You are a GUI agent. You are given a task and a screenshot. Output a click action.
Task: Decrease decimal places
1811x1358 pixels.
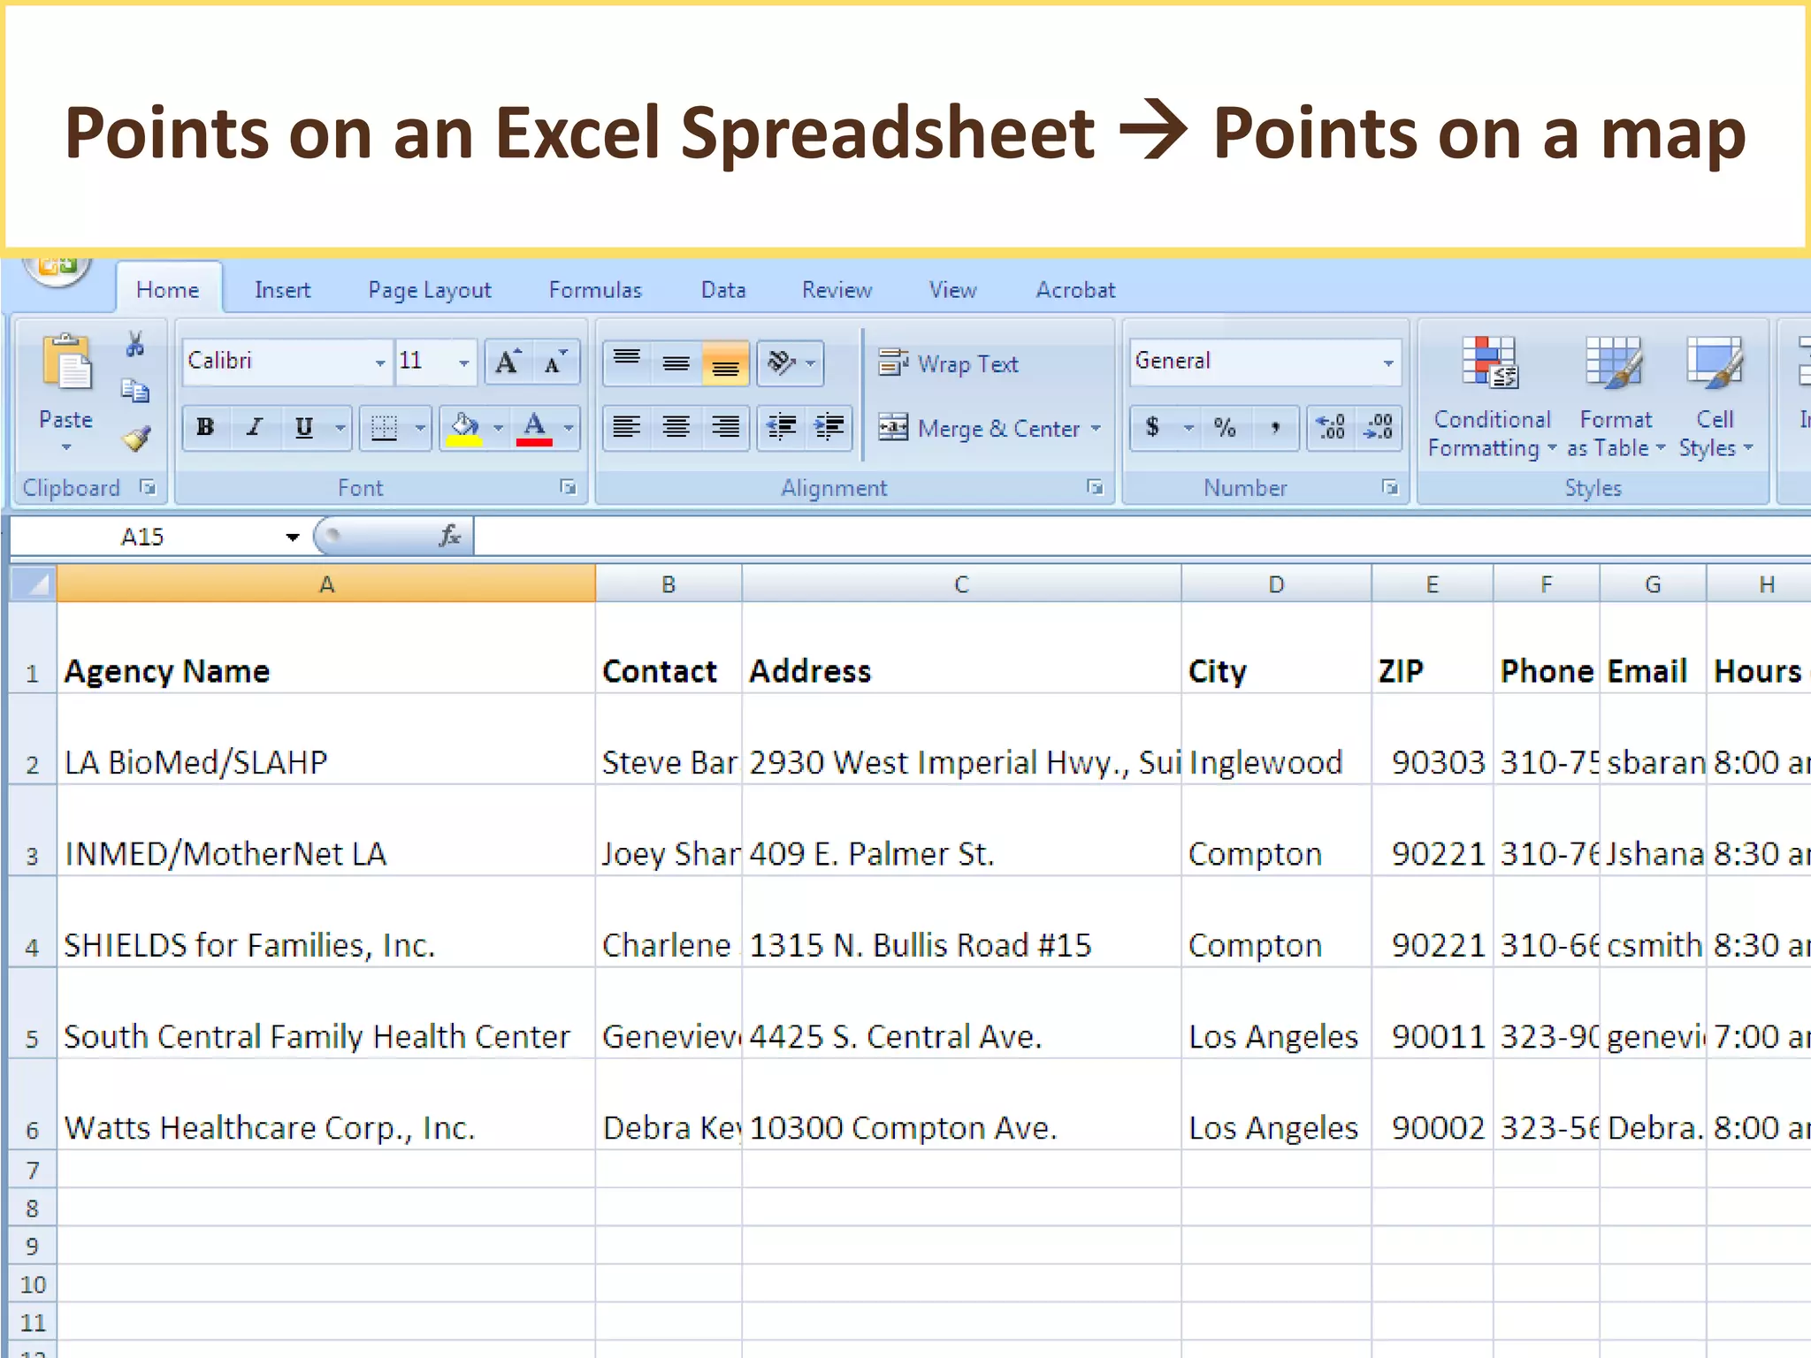point(1378,428)
